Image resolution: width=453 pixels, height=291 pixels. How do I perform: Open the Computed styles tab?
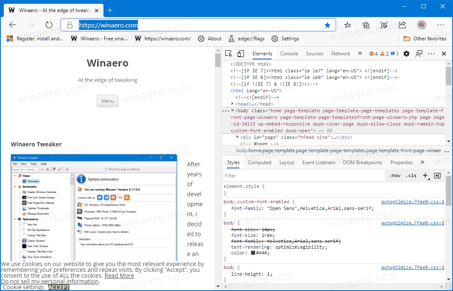tap(259, 163)
